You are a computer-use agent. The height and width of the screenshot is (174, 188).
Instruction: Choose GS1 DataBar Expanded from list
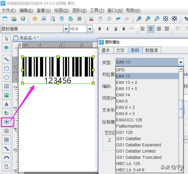[x=139, y=145]
